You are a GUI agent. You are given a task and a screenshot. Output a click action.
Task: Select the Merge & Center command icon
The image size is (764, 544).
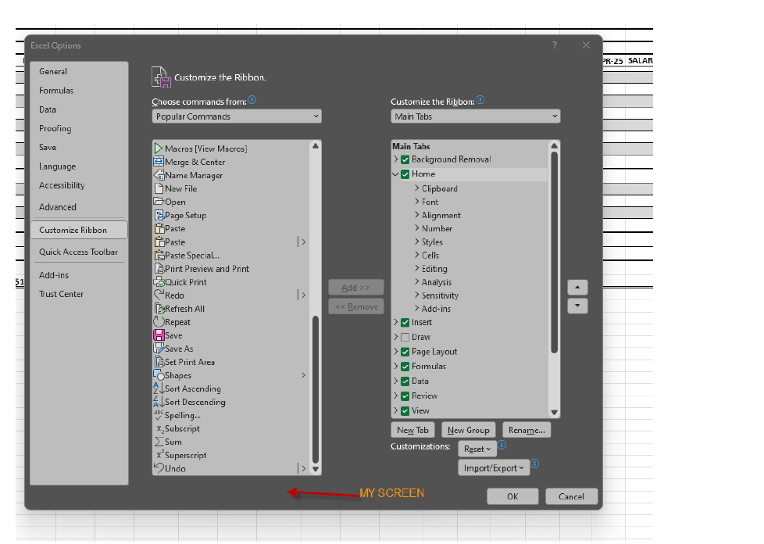159,161
